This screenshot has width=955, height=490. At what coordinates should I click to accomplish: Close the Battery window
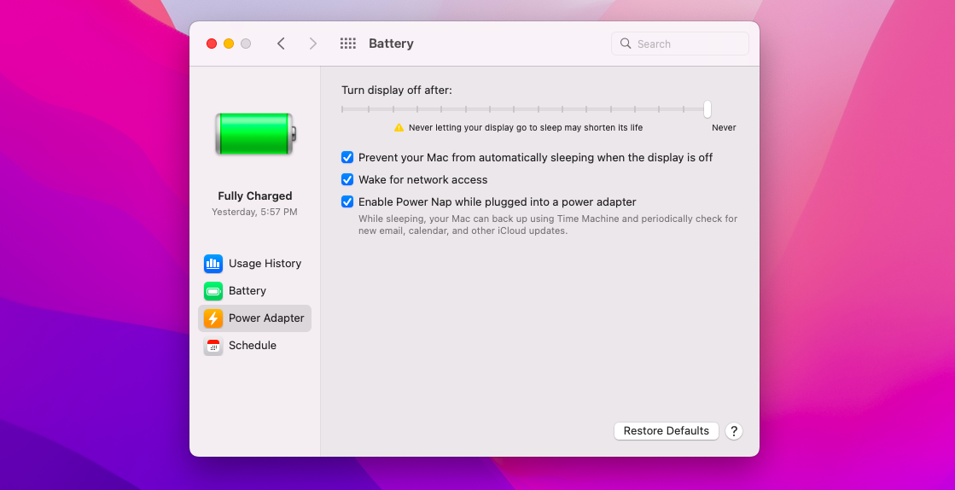coord(212,44)
